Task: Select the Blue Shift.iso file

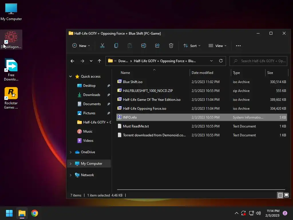Action: (x=202, y=82)
